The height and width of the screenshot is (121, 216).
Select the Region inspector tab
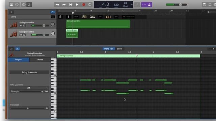point(19,59)
